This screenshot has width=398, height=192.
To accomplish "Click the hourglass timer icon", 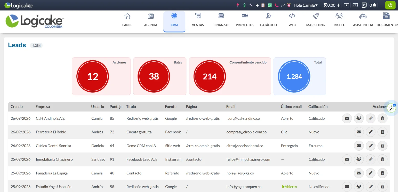I will (325, 5).
